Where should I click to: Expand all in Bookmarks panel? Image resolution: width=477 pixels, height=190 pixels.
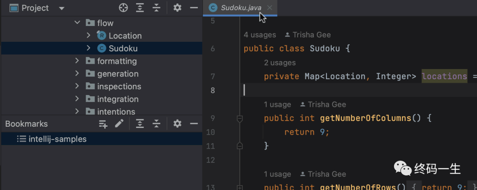click(140, 124)
